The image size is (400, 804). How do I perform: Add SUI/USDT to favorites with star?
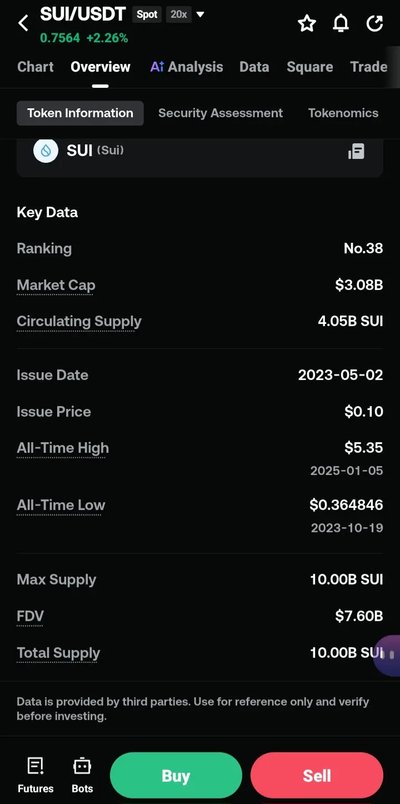(x=307, y=23)
